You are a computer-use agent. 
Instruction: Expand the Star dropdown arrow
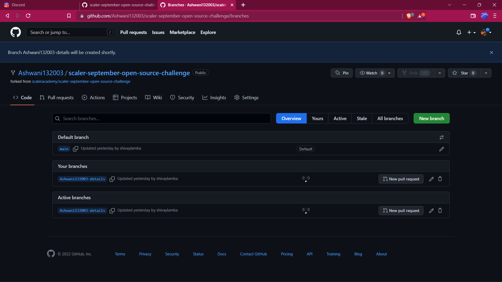click(486, 73)
